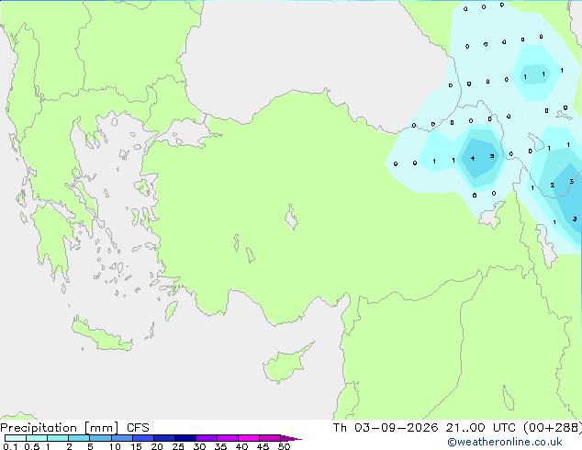Select the 25–30 mm dark navy legend swatch
Screen dimensions: 582x450
(x=185, y=438)
